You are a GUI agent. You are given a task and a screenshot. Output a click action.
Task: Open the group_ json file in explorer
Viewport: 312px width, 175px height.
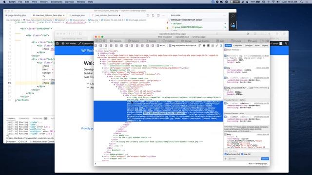(189, 27)
